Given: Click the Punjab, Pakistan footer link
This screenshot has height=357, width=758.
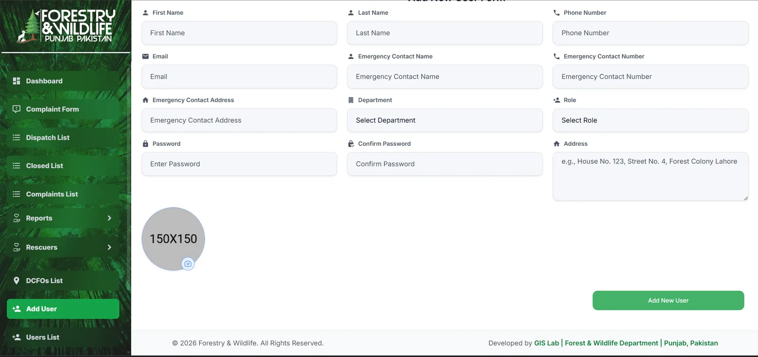Looking at the screenshot, I should (691, 343).
